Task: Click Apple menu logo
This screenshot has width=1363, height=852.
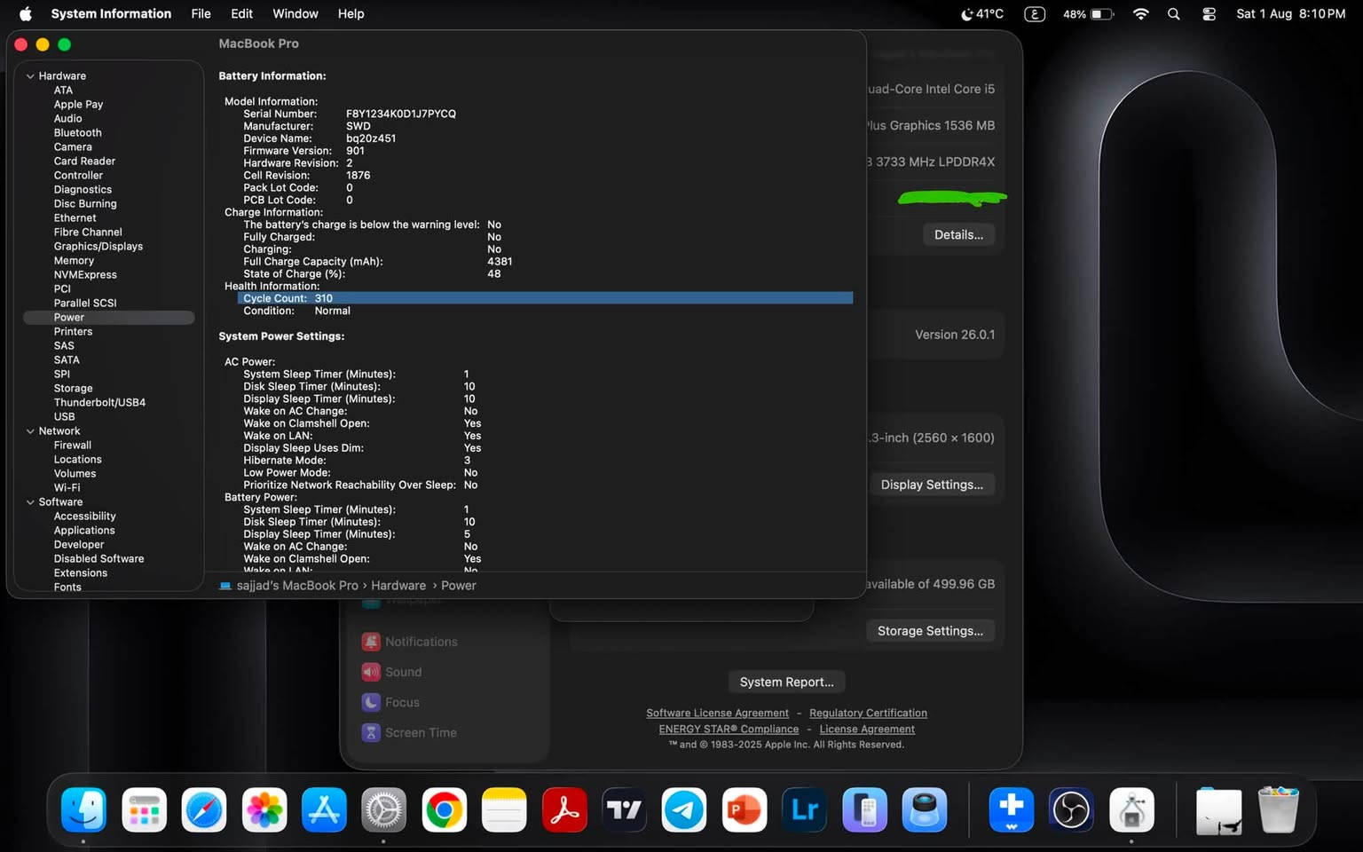Action: (x=26, y=13)
